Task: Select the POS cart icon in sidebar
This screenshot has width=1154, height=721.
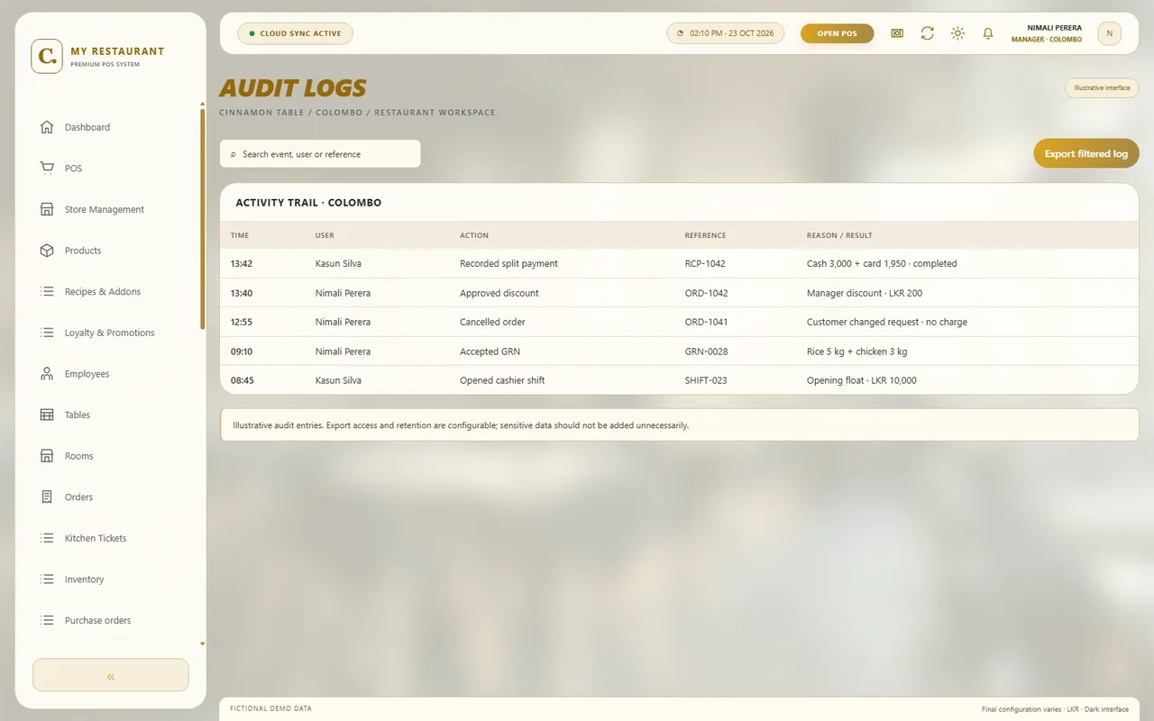Action: [x=47, y=169]
